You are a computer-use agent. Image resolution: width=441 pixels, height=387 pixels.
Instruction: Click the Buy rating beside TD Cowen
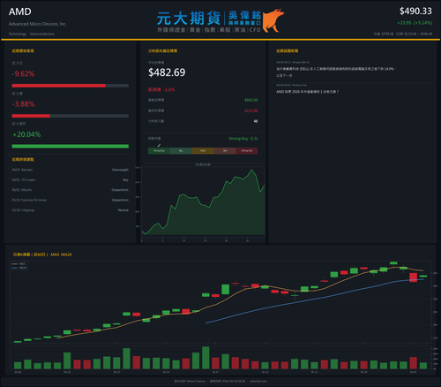pos(125,180)
